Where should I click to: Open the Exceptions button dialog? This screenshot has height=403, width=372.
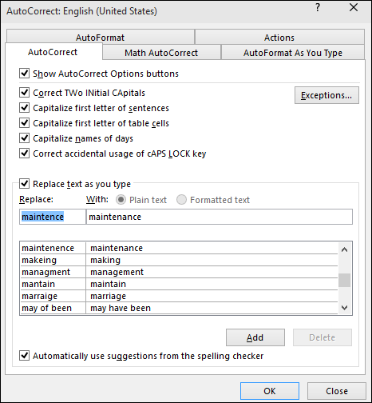pos(326,95)
